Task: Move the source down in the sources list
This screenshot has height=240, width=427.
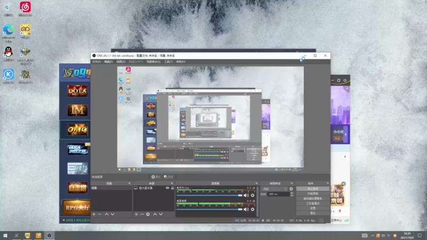Action: click(x=161, y=214)
